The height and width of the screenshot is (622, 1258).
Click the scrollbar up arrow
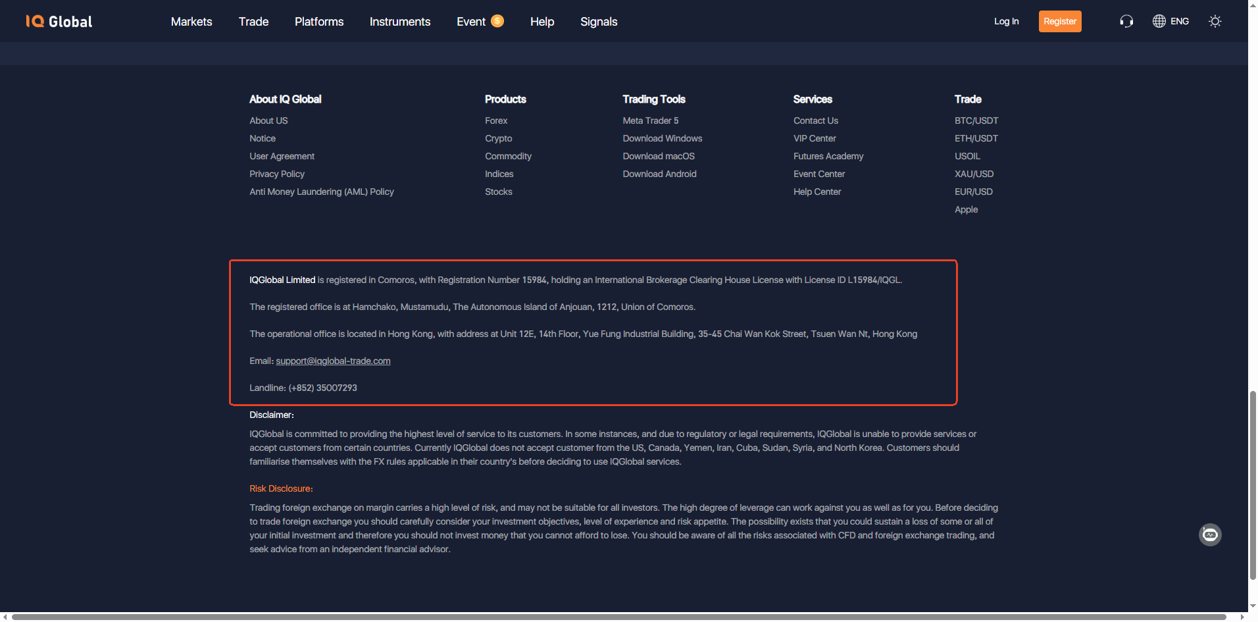pos(1253,4)
